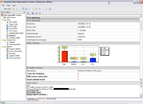Click Activity window scroll down arrow
The height and width of the screenshot is (104, 143).
(x=141, y=96)
